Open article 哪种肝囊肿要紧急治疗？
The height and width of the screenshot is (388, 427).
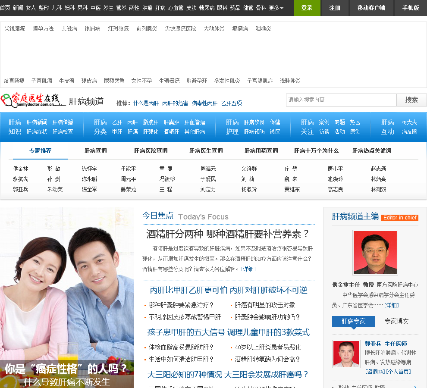(181, 305)
